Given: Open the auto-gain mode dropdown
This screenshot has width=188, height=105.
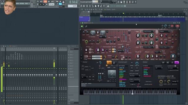Looking at the screenshot, I should tap(135, 76).
